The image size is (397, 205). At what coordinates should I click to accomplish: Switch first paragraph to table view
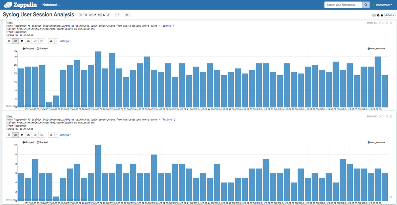click(x=9, y=41)
